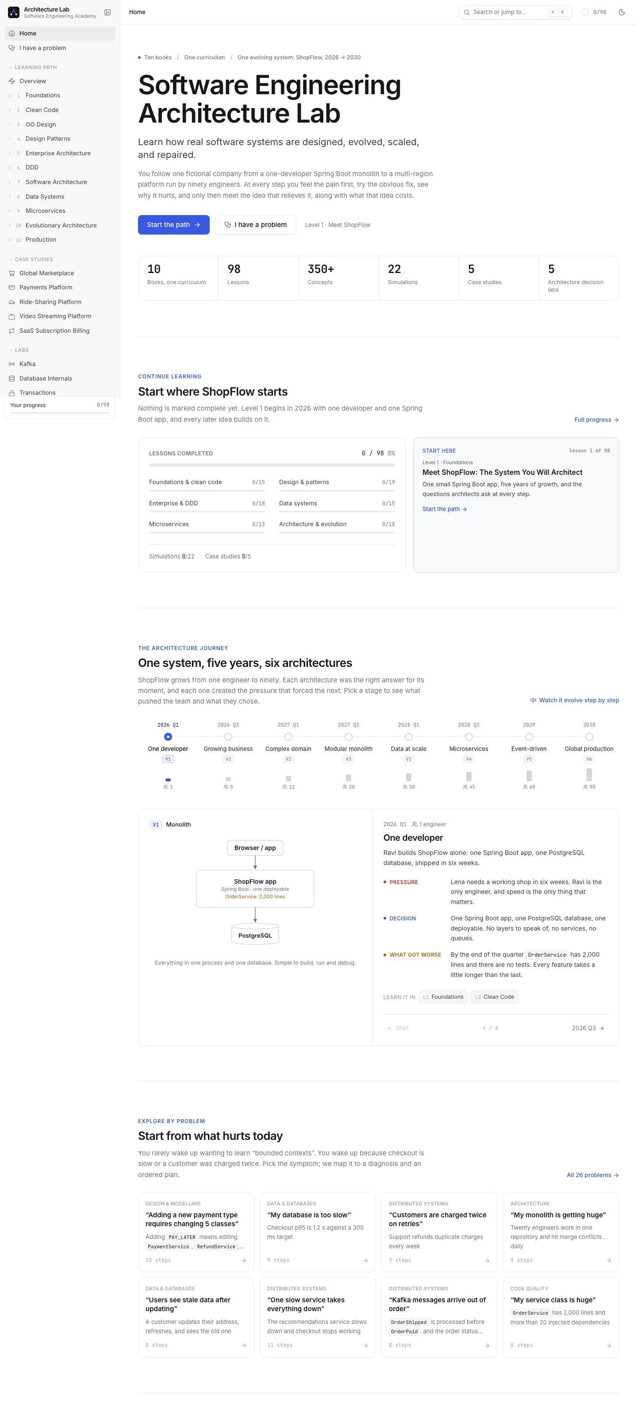637x1416 pixels.
Task: Collapse the Labs section header
Action: (x=19, y=350)
